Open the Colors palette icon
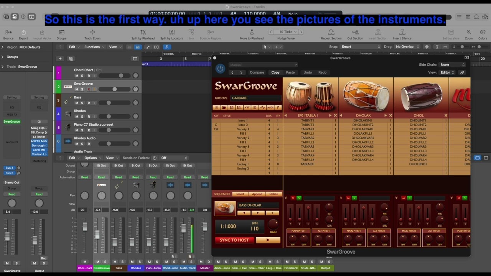491x276 pixels. tap(483, 32)
